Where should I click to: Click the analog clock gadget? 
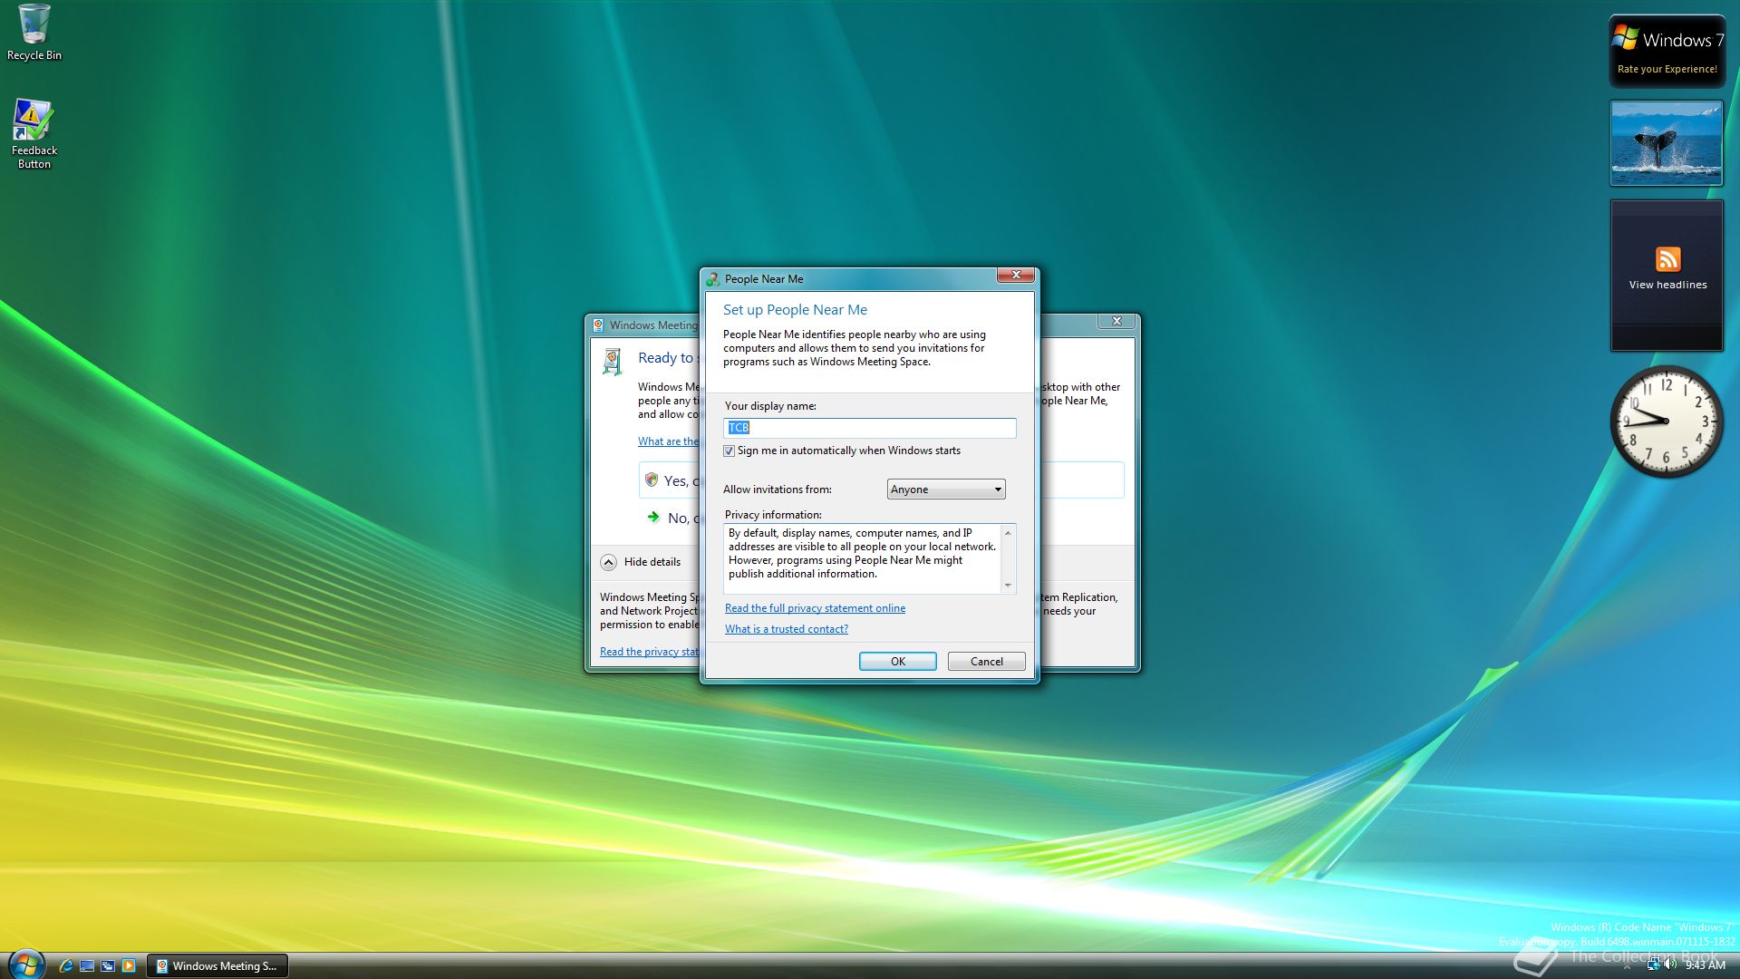pyautogui.click(x=1666, y=422)
